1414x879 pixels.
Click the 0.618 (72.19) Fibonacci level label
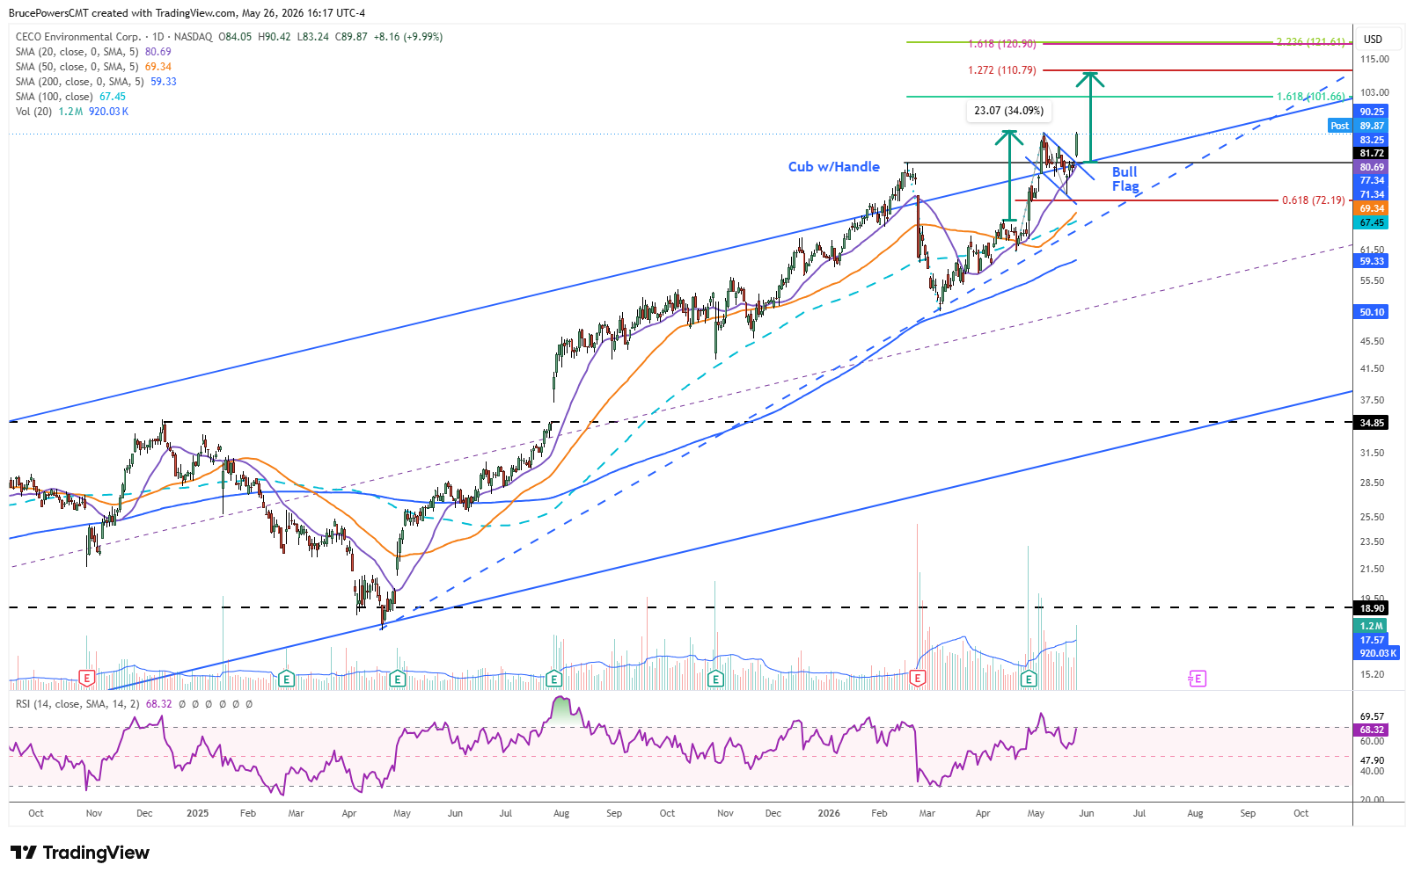[1313, 200]
